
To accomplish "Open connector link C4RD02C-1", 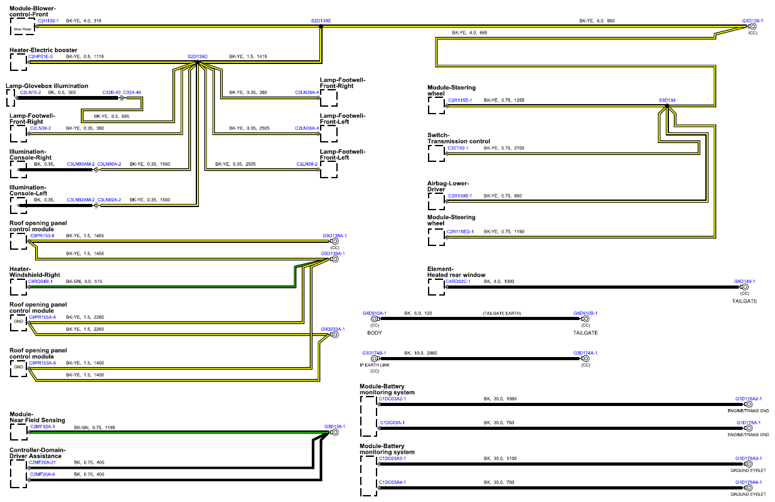I will coord(458,282).
